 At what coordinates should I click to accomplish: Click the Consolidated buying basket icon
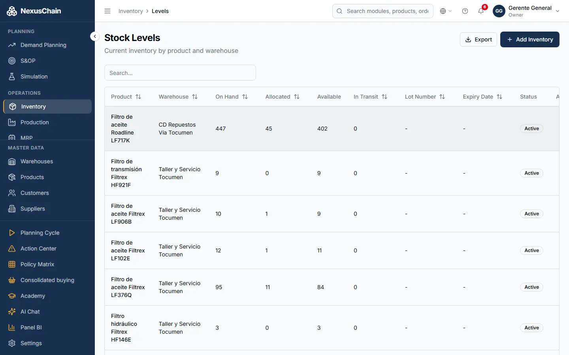point(12,280)
